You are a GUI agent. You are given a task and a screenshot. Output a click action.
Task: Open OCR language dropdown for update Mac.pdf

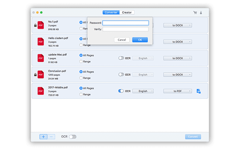point(143,58)
